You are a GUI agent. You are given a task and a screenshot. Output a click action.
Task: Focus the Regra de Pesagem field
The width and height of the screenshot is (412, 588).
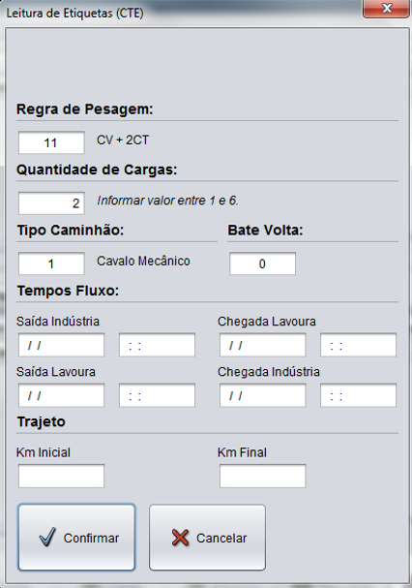pyautogui.click(x=51, y=142)
